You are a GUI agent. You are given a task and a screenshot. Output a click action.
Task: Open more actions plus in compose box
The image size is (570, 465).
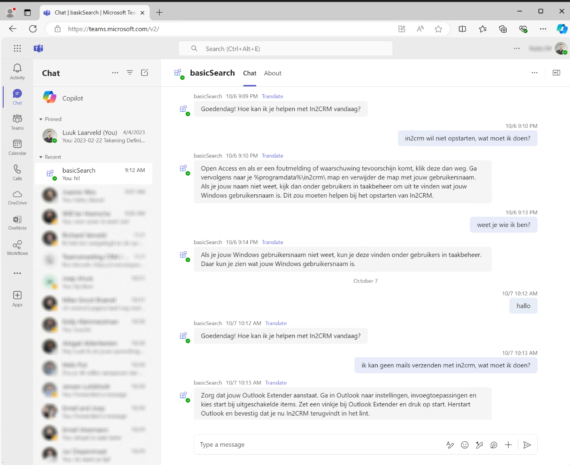pyautogui.click(x=508, y=445)
